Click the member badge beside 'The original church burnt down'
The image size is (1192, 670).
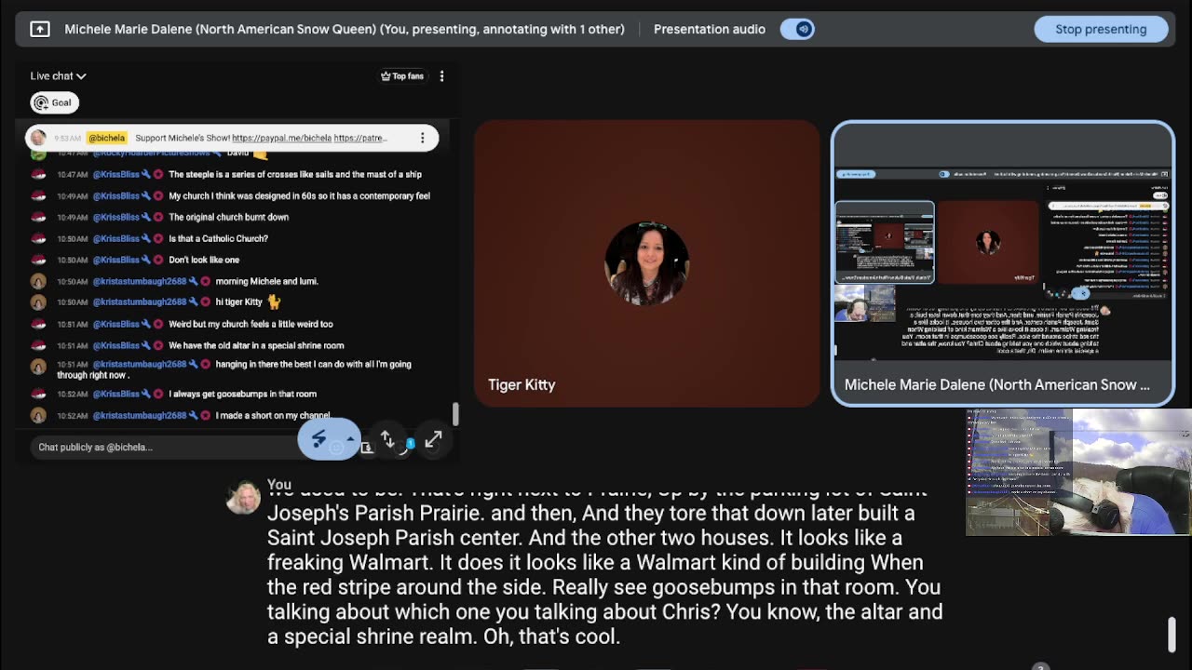coord(158,218)
